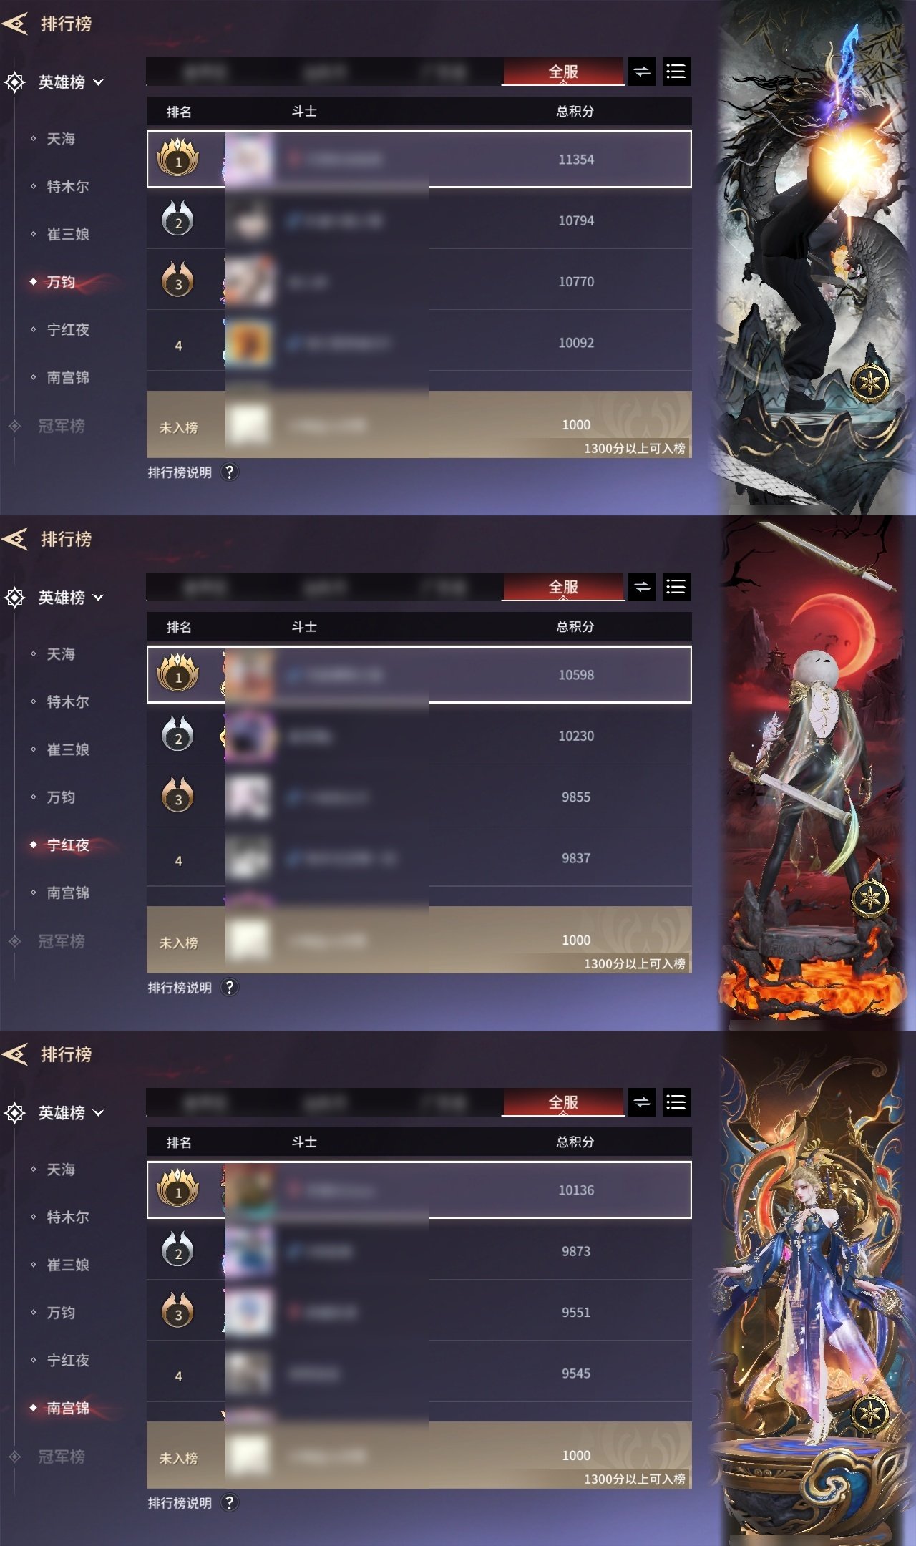Toggle the list view icon above the 10598 leaderboard

(x=676, y=587)
